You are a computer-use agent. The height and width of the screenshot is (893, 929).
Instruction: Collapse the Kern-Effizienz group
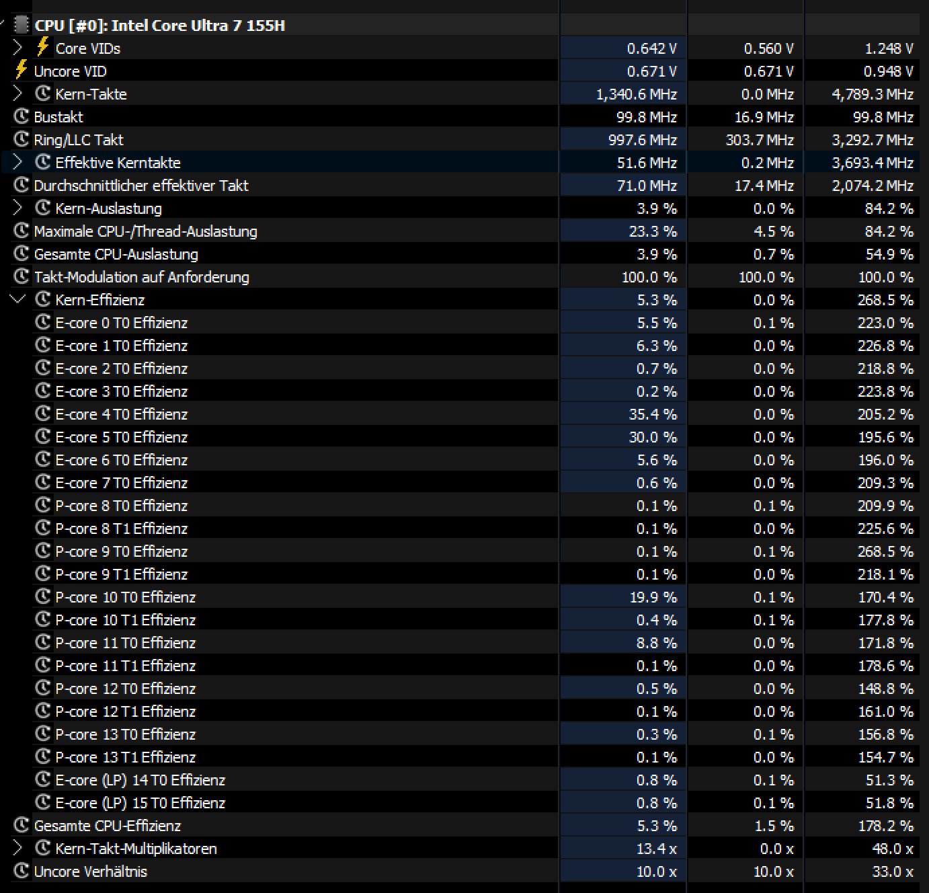[18, 299]
